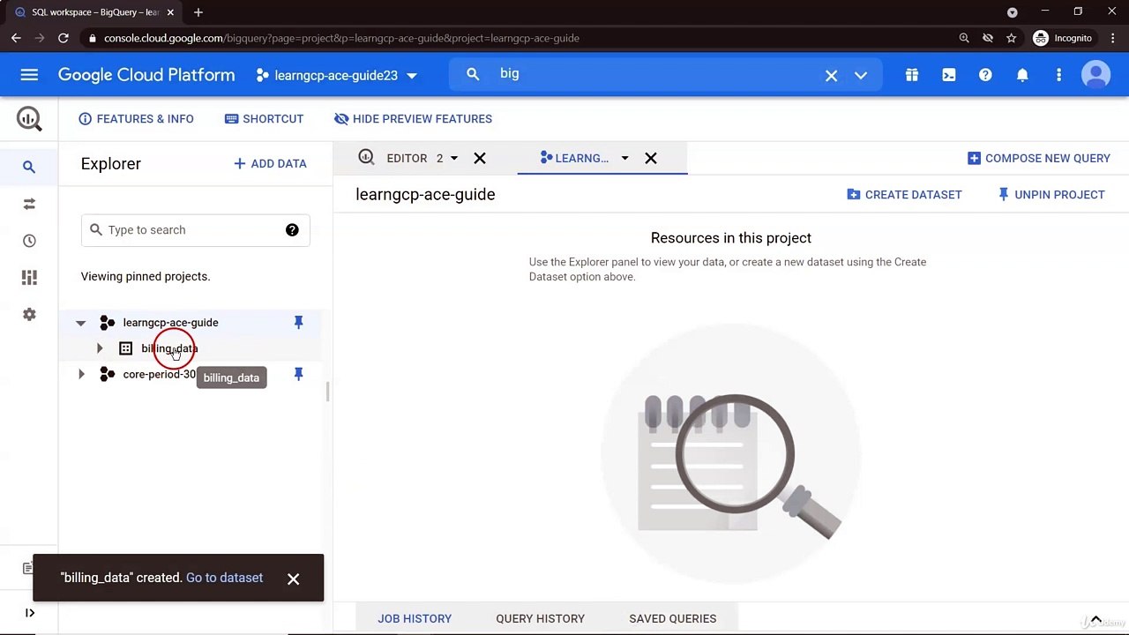Open the gift free trial icon
The height and width of the screenshot is (635, 1129).
pyautogui.click(x=912, y=75)
